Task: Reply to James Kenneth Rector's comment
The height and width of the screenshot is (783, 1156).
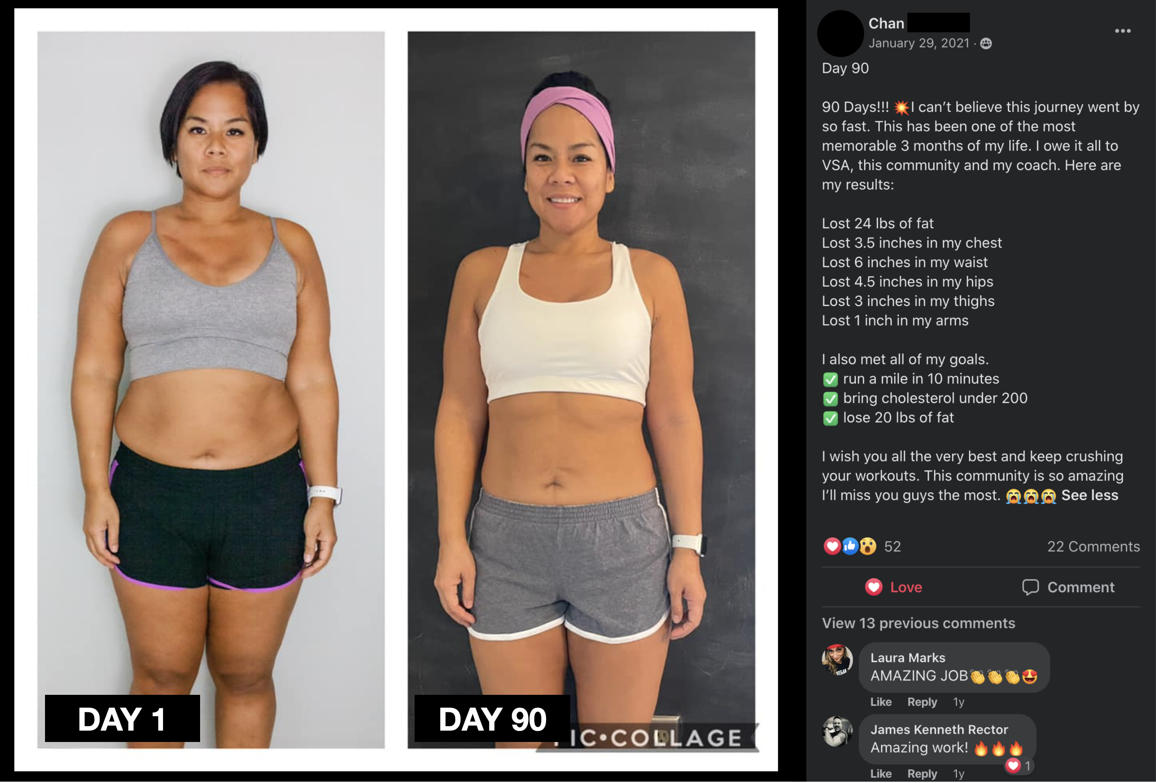Action: pyautogui.click(x=922, y=773)
